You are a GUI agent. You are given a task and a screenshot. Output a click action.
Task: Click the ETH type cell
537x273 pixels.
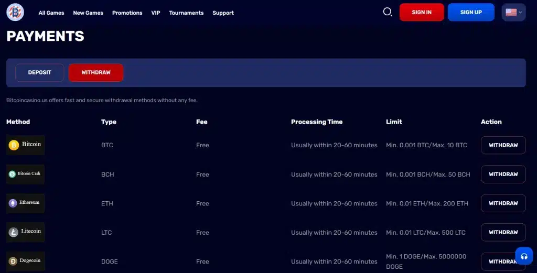coord(107,203)
